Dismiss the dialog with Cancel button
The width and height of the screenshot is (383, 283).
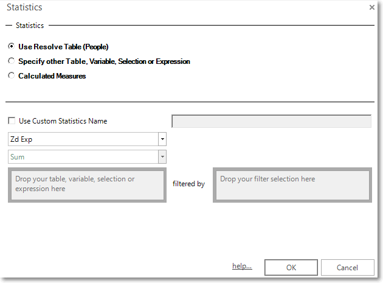point(347,268)
